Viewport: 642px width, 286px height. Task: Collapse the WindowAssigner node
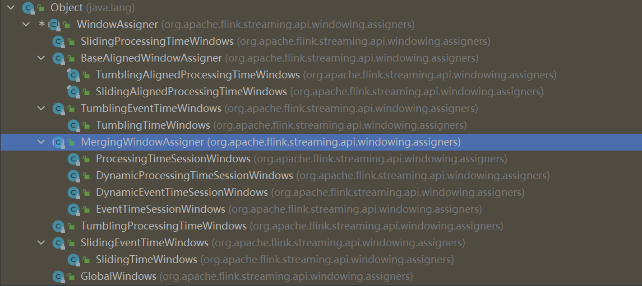click(26, 25)
